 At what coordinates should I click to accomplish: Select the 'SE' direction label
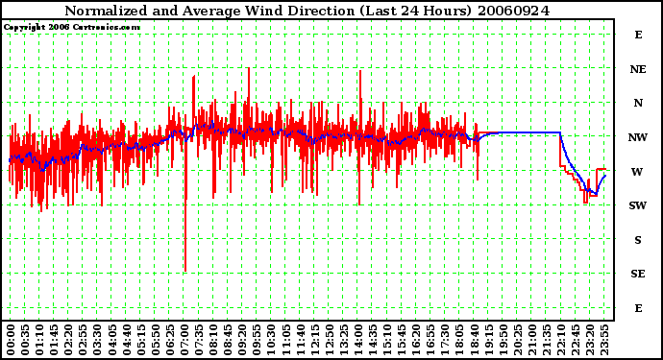[638, 274]
